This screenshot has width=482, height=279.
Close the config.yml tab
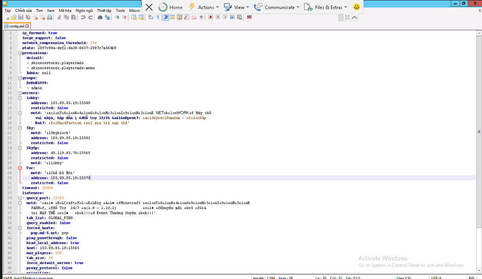[x=27, y=26]
